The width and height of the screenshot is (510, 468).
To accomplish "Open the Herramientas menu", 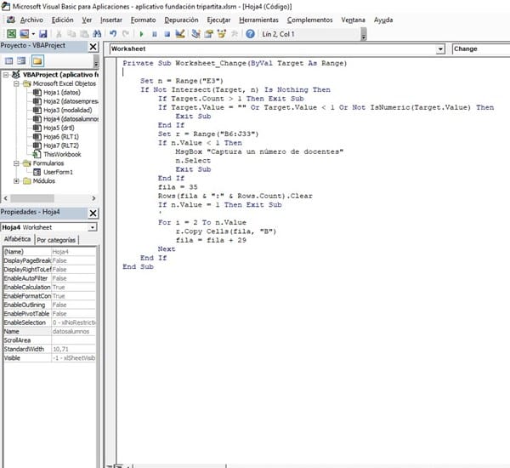I will tap(260, 19).
